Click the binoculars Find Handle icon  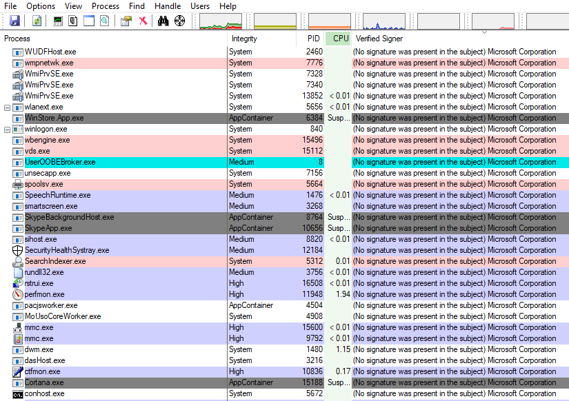click(x=163, y=21)
